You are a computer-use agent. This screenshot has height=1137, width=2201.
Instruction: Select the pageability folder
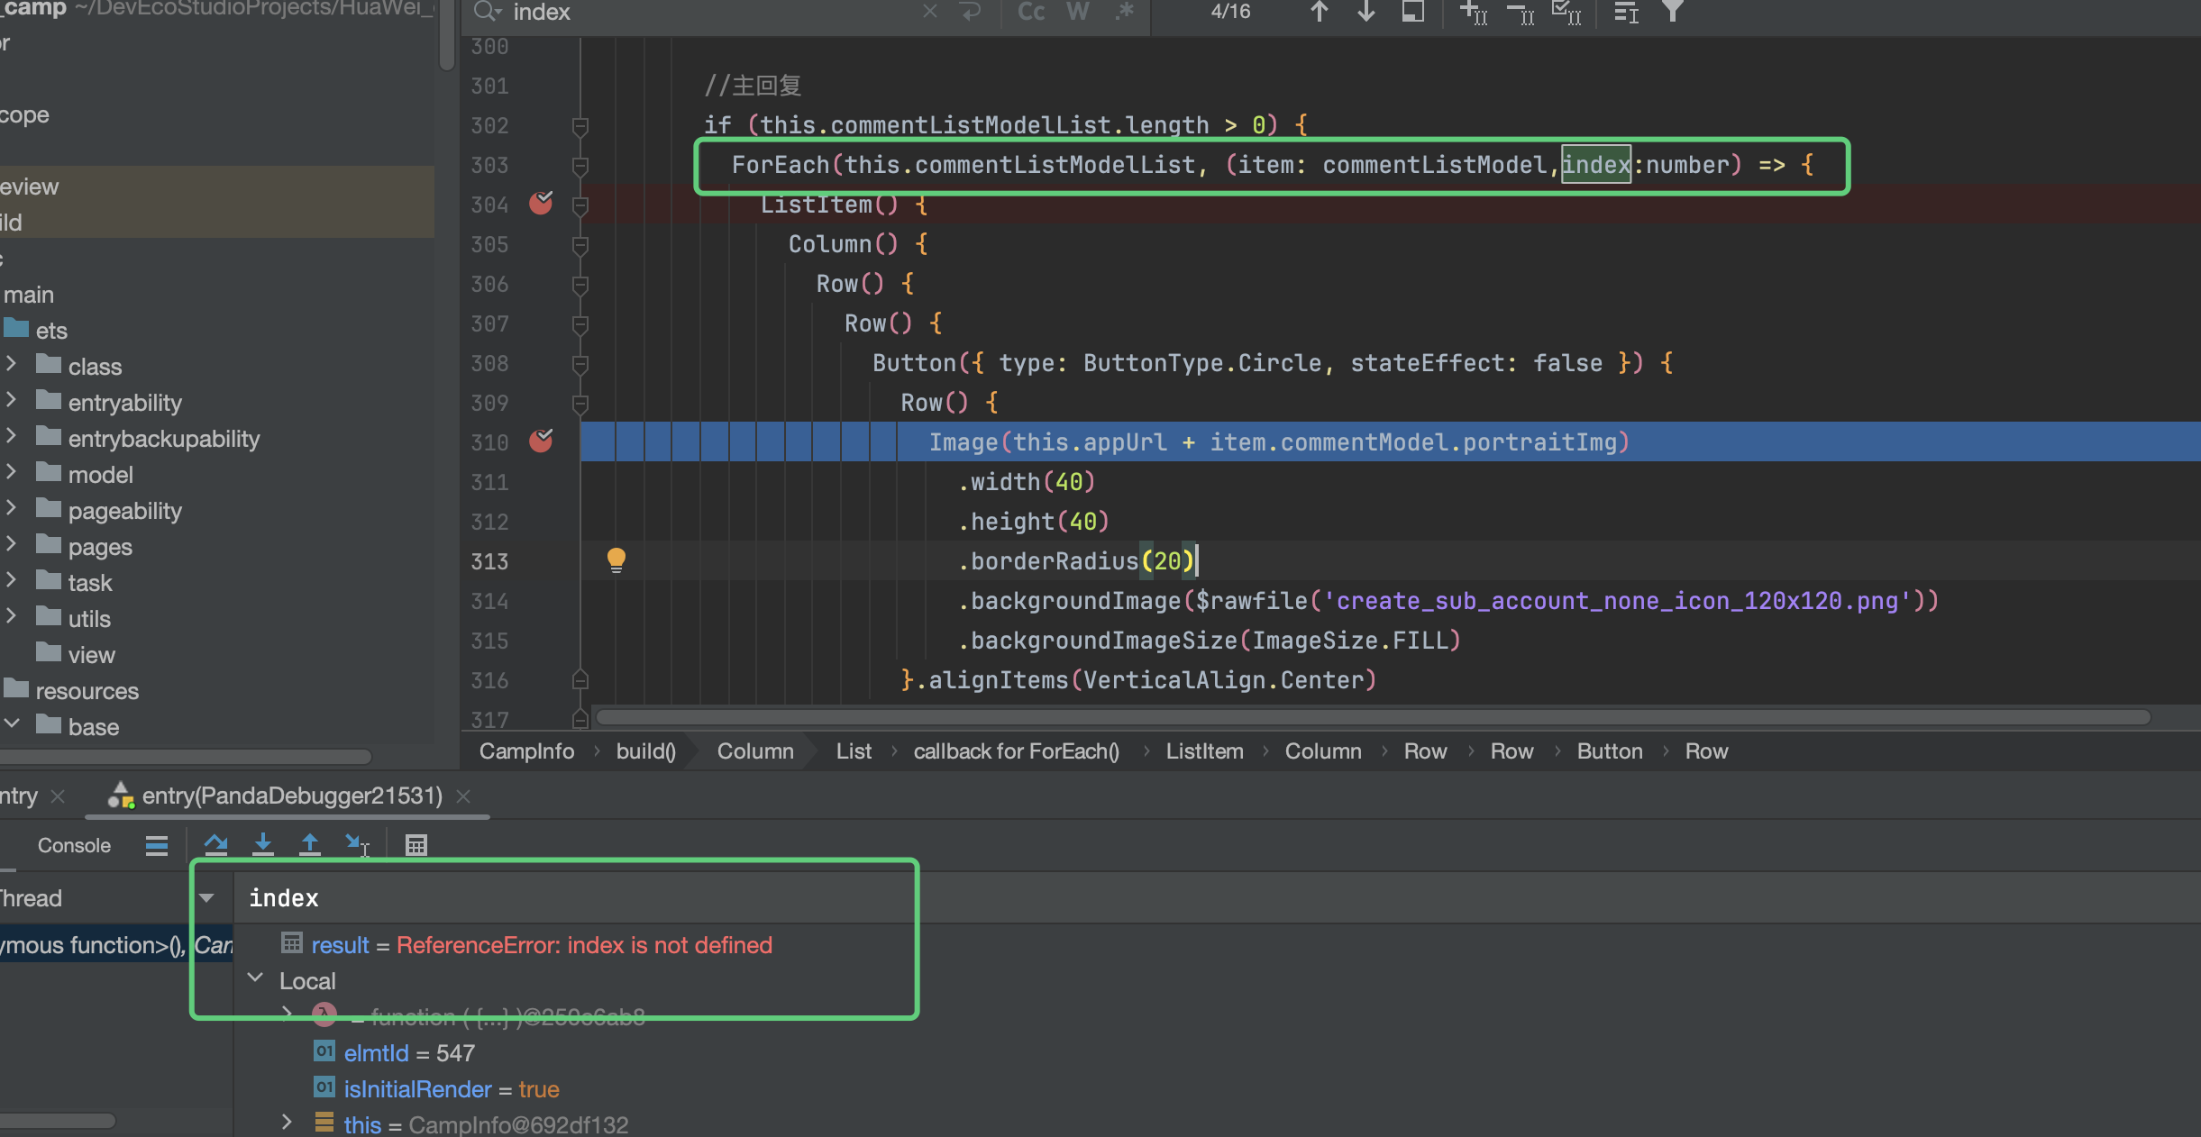pyautogui.click(x=124, y=511)
